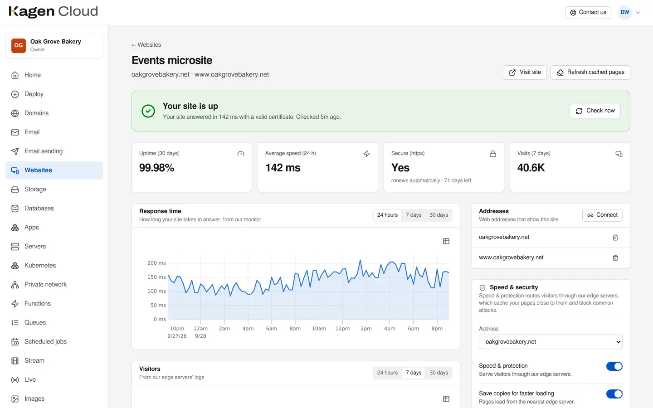Viewport: 653px width, 408px height.
Task: Delete oakgrovebakery.net address with trash icon
Action: click(615, 238)
